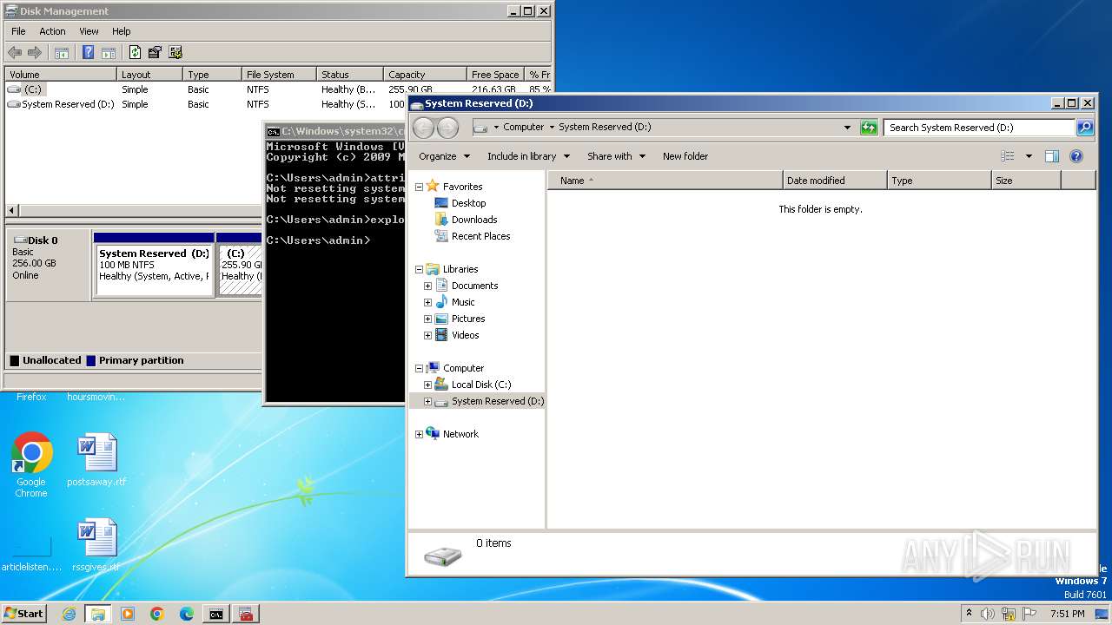The image size is (1112, 625).
Task: Expand the Documents library node
Action: pyautogui.click(x=427, y=286)
